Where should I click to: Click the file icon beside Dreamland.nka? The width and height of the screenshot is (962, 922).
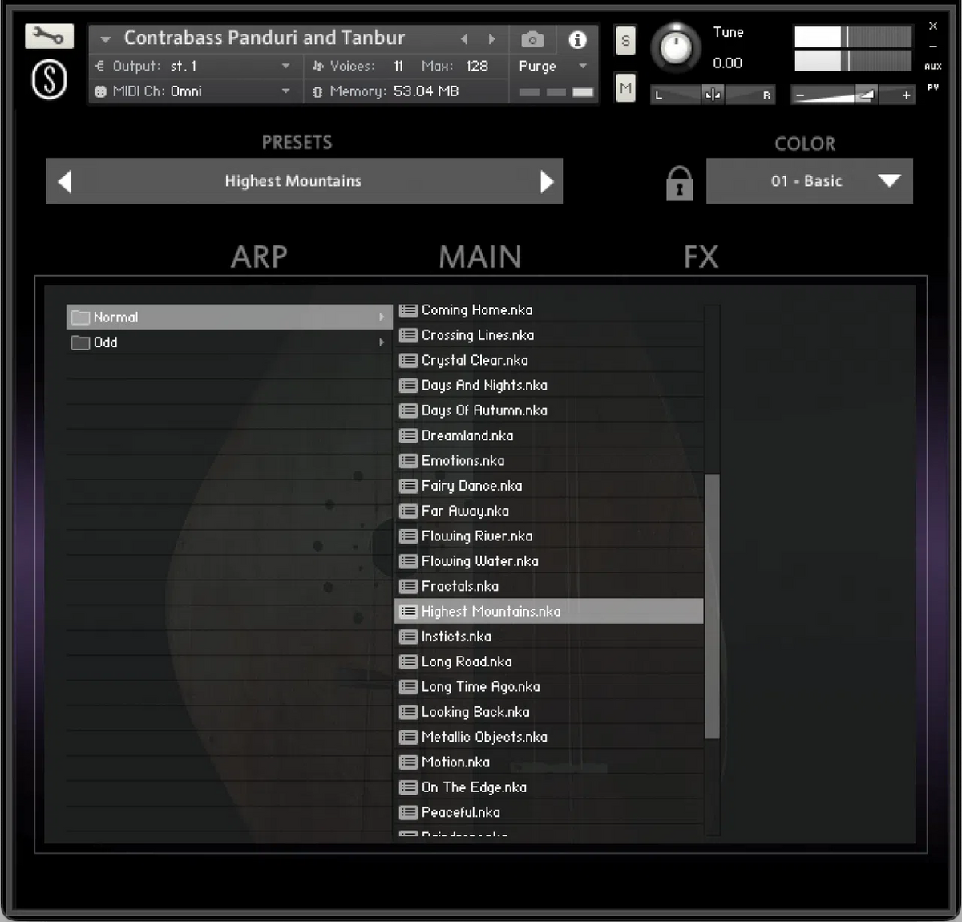pos(407,435)
